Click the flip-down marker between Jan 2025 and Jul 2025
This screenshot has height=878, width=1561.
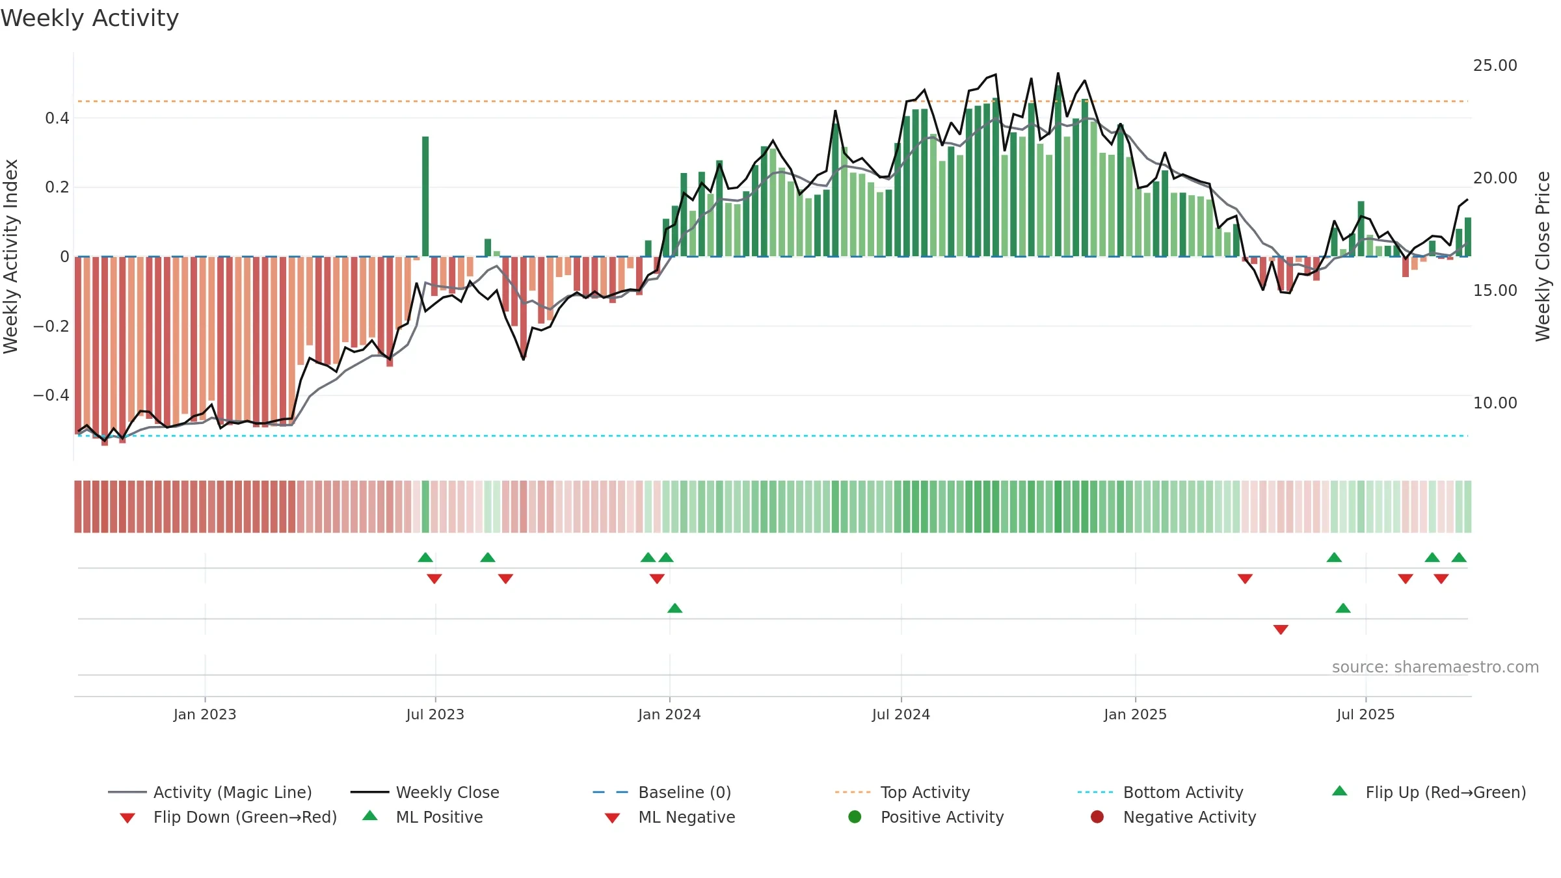pyautogui.click(x=1245, y=579)
